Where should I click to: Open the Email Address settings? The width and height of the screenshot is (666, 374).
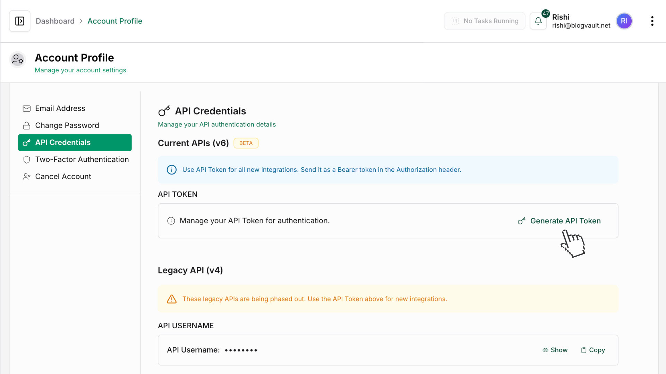click(75, 108)
